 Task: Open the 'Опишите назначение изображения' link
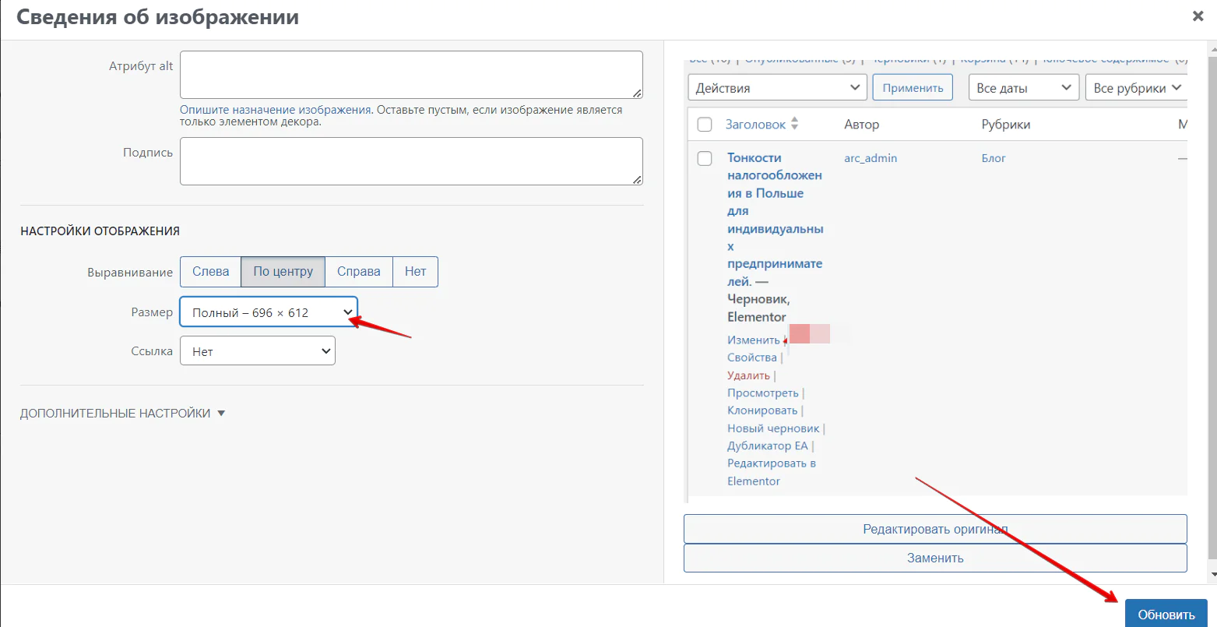coord(275,110)
